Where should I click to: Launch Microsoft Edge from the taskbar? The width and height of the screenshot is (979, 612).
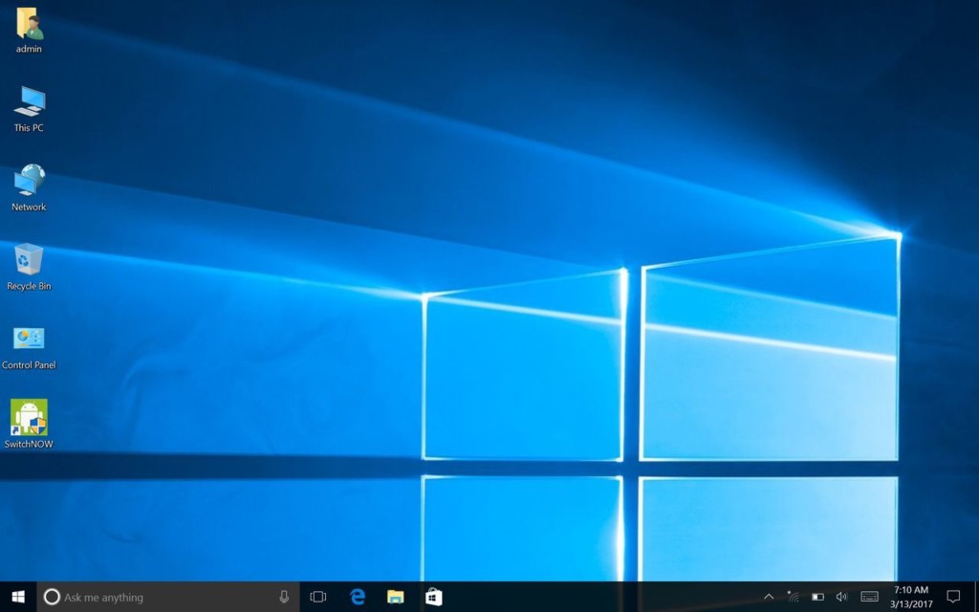[358, 597]
